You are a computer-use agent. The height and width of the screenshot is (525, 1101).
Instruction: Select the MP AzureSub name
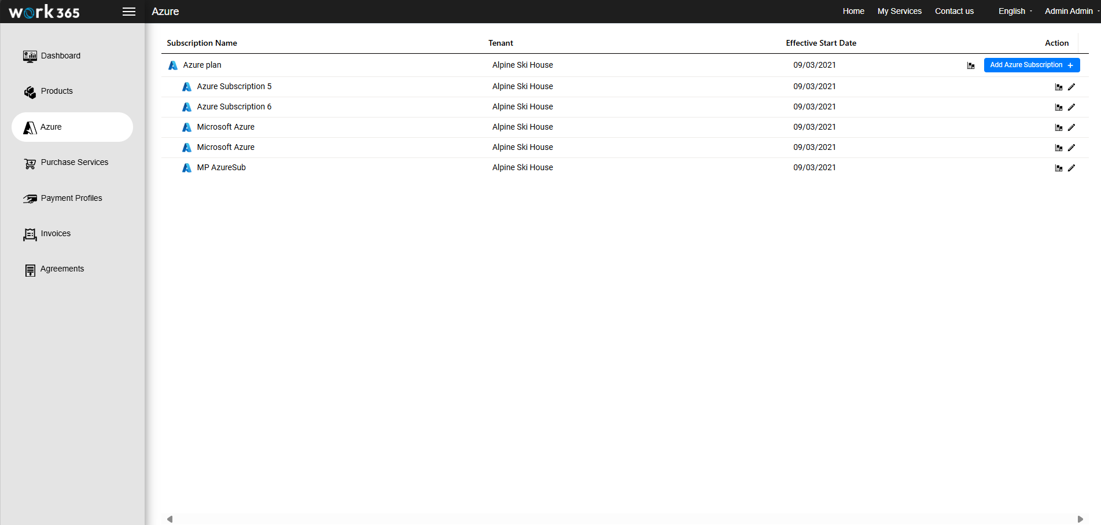pos(221,167)
